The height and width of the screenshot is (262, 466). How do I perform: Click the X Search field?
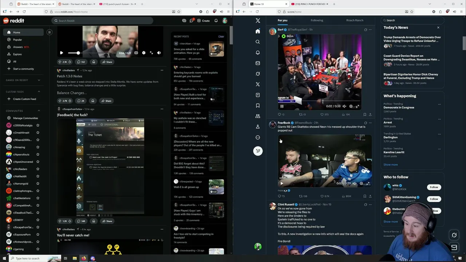[x=412, y=20]
